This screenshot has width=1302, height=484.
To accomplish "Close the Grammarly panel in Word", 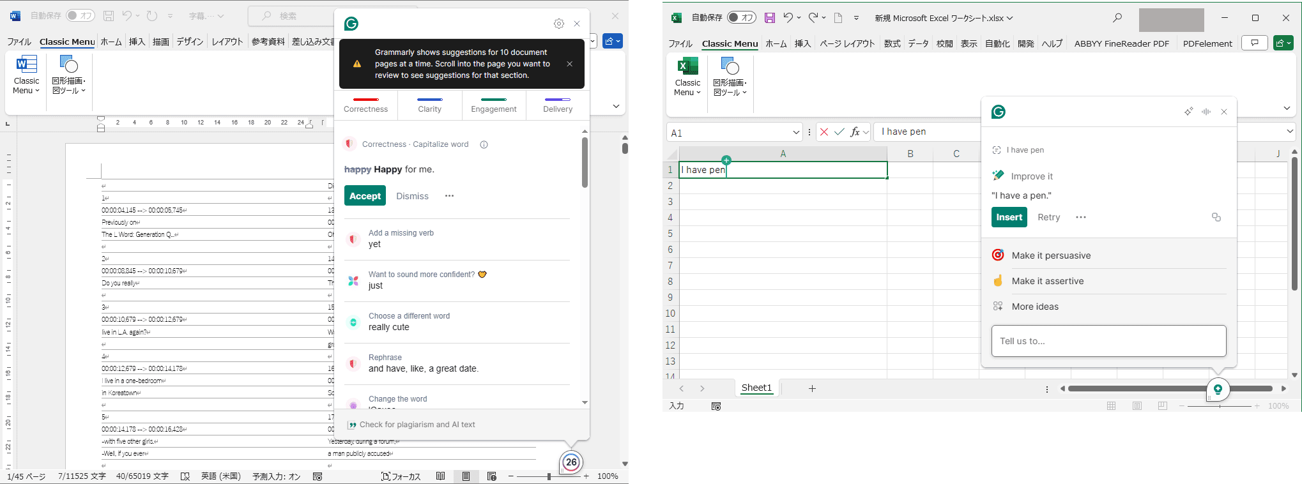I will [x=577, y=24].
